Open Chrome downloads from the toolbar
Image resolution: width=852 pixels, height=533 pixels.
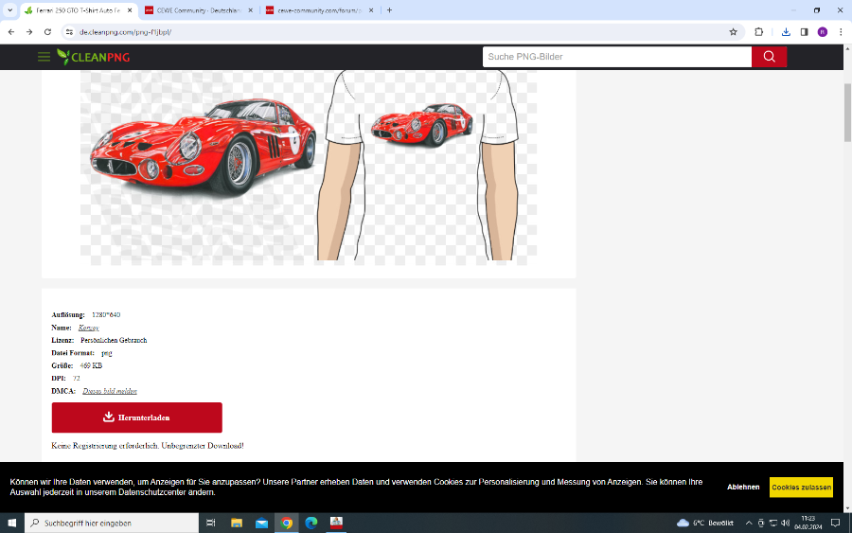pos(786,31)
